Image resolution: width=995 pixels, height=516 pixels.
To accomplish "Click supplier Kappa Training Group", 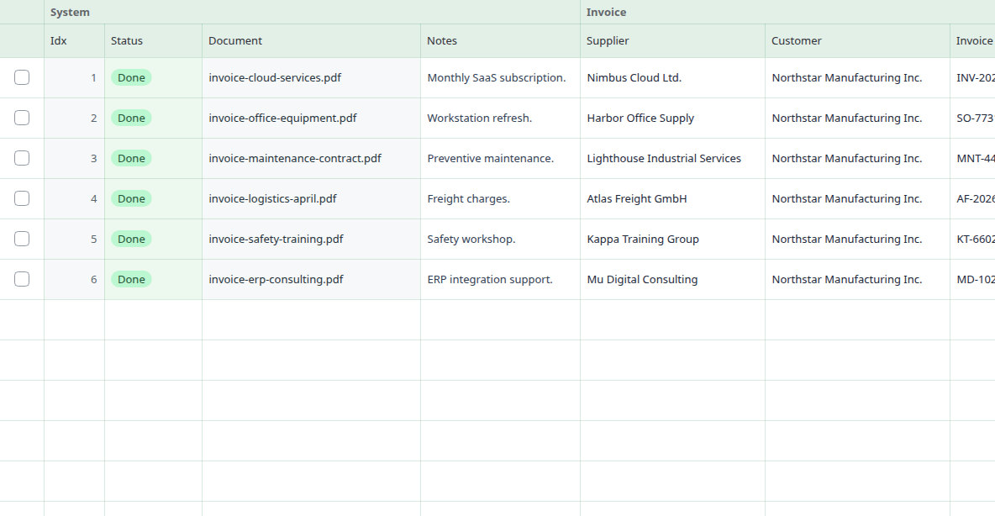I will tap(672, 239).
